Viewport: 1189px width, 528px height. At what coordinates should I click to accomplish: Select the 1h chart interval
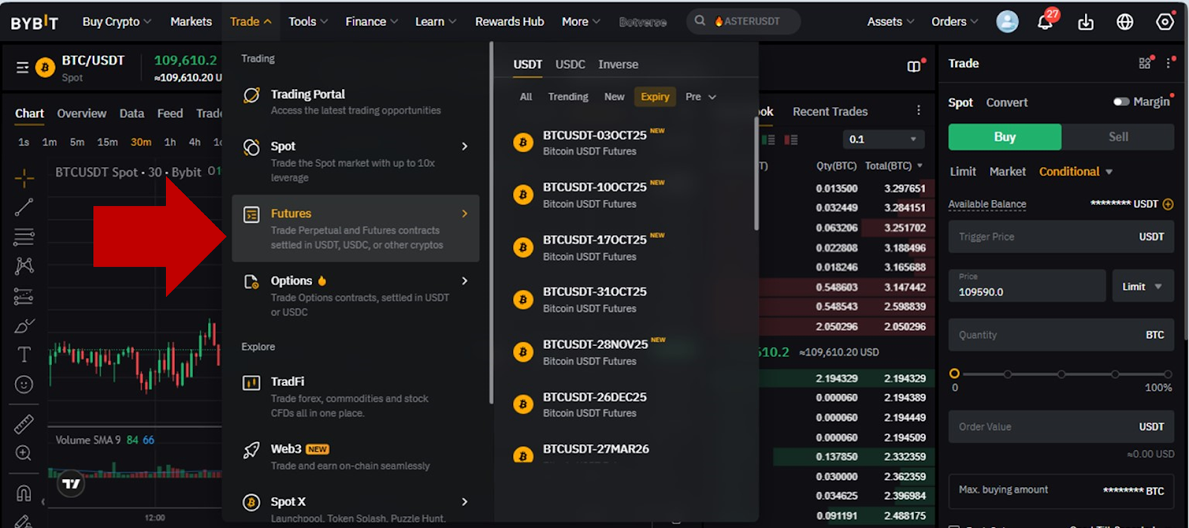[170, 142]
